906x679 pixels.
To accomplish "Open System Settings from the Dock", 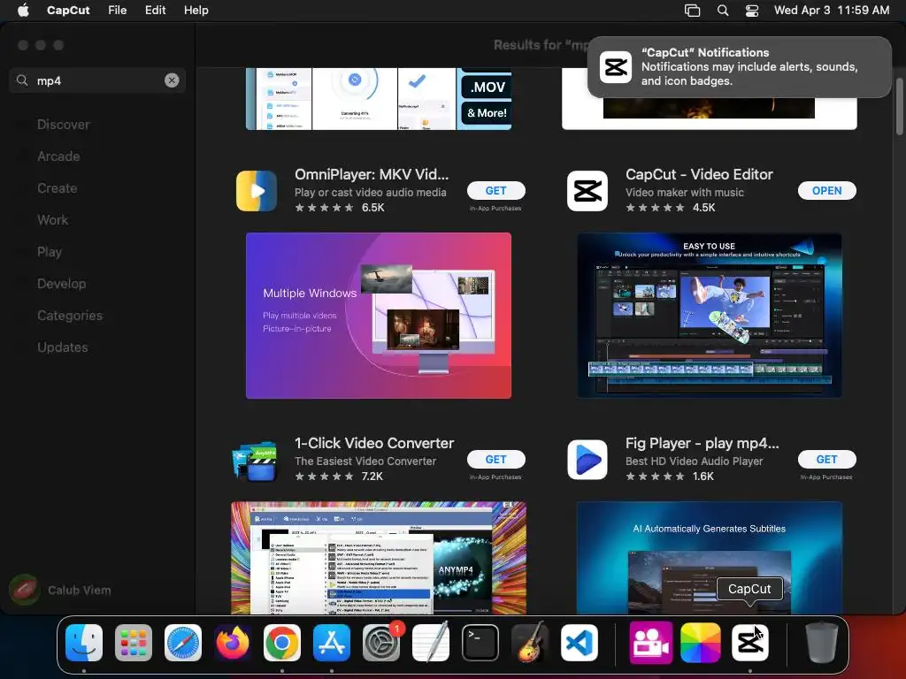I will click(x=381, y=643).
